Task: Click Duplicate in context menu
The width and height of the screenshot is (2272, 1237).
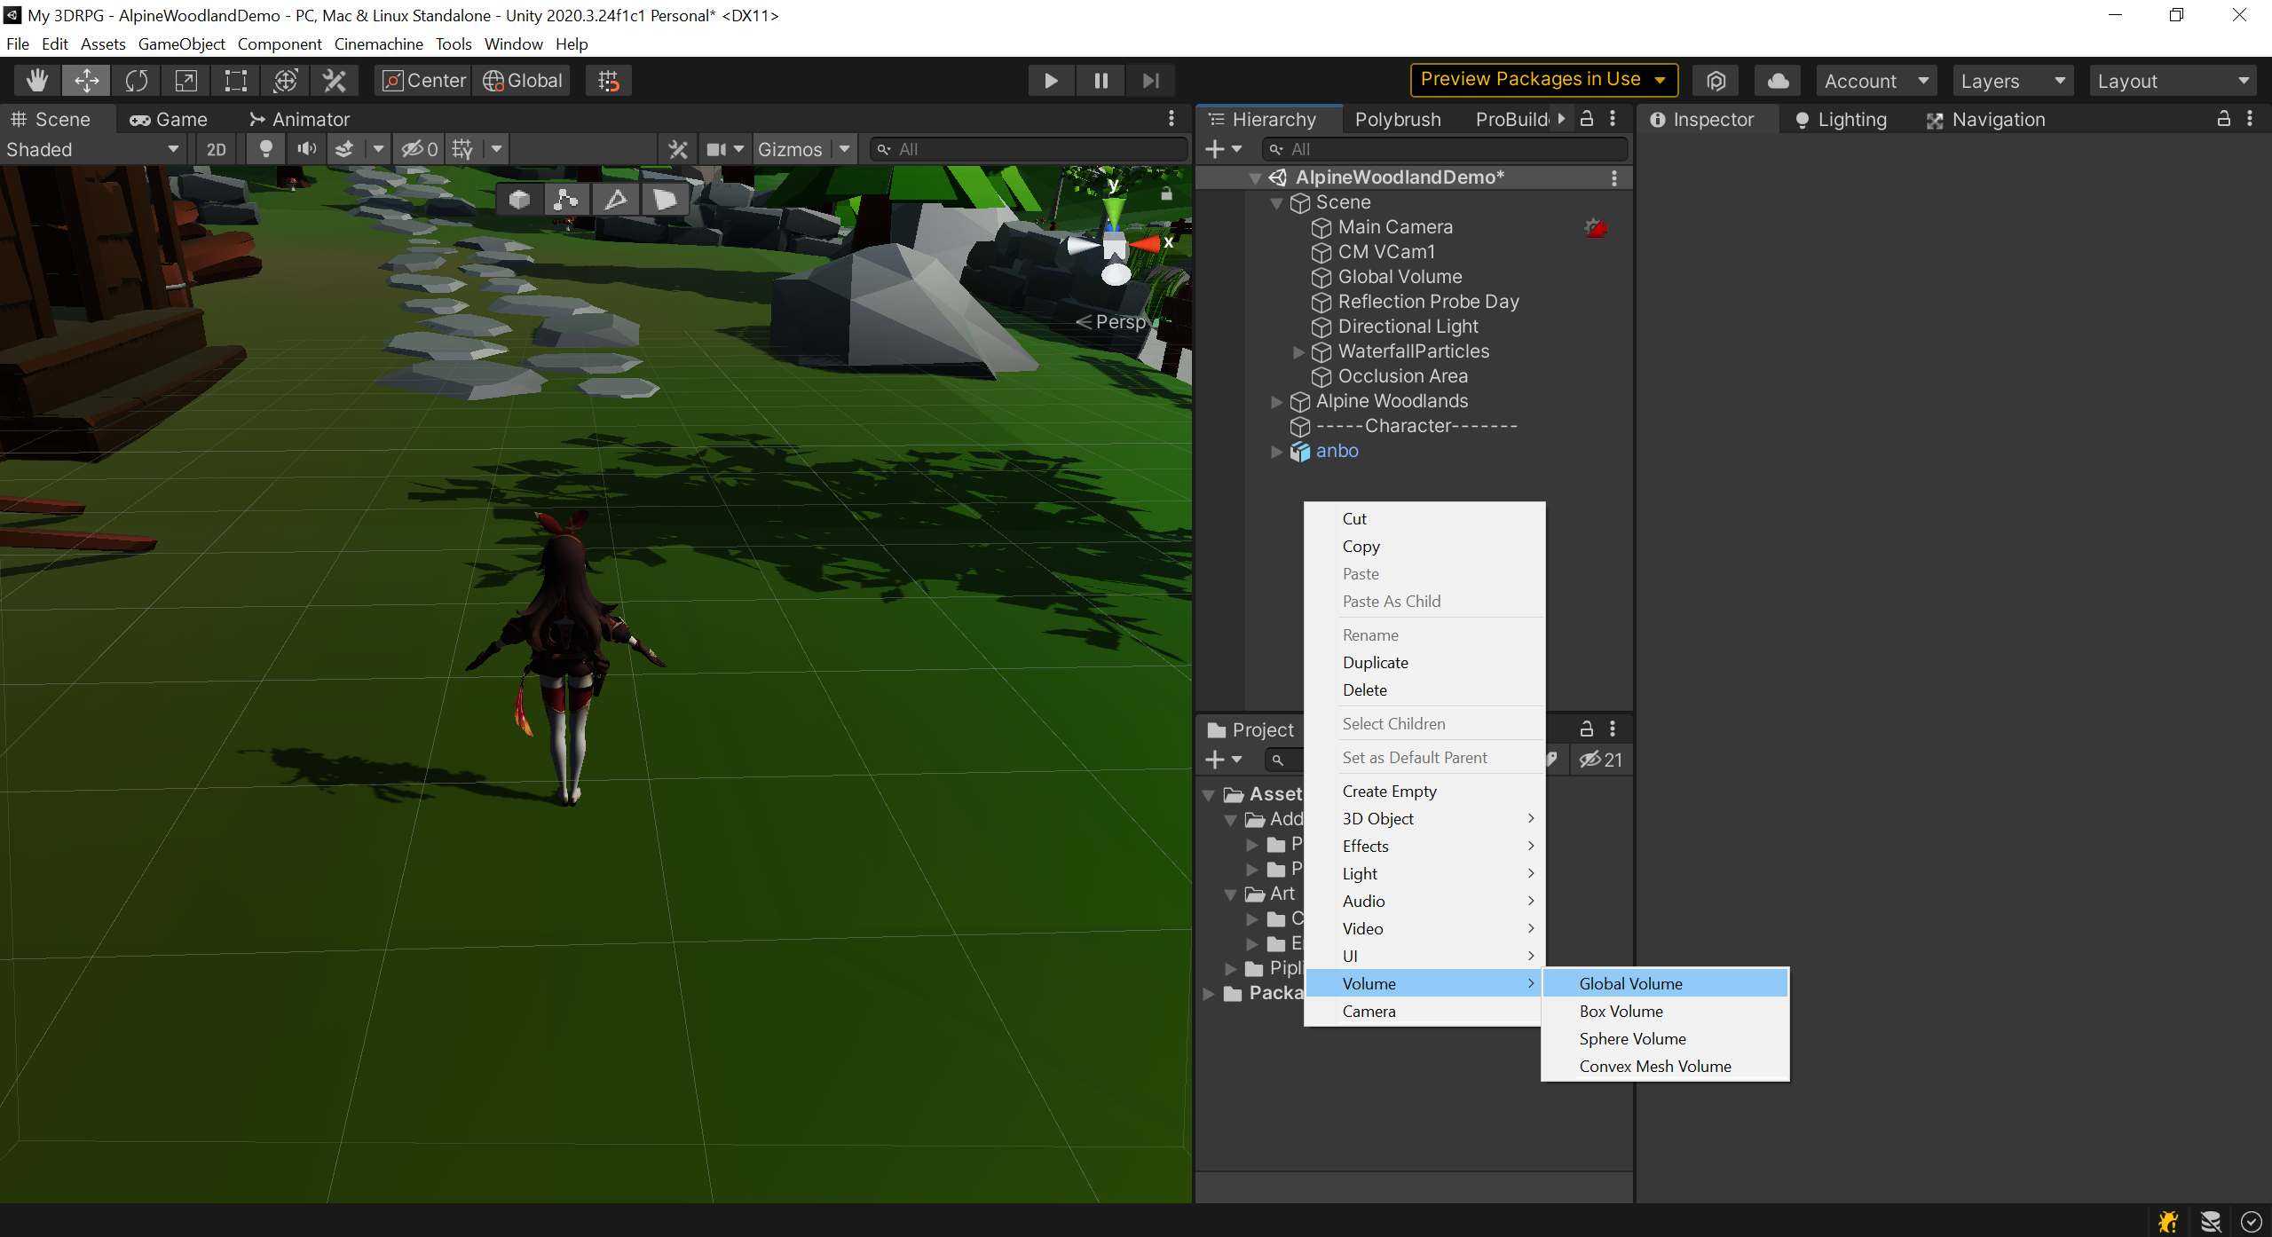Action: click(1424, 662)
